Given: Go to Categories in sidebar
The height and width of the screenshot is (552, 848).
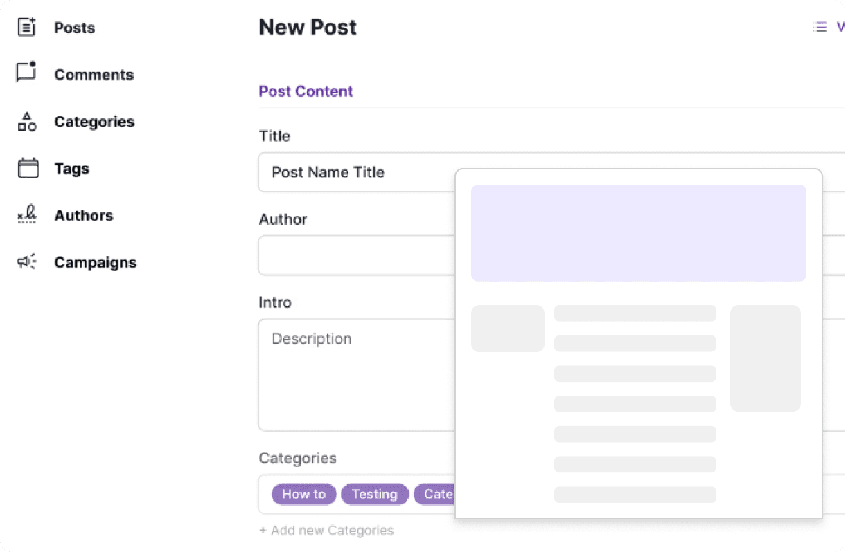Looking at the screenshot, I should pyautogui.click(x=94, y=122).
